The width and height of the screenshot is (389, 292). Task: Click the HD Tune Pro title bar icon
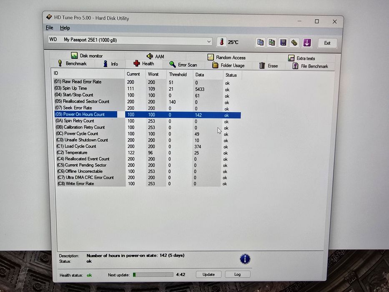49,17
